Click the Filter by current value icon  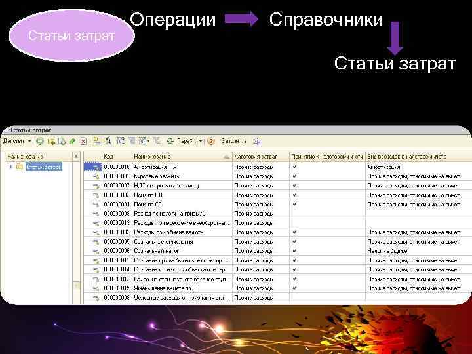pos(132,140)
